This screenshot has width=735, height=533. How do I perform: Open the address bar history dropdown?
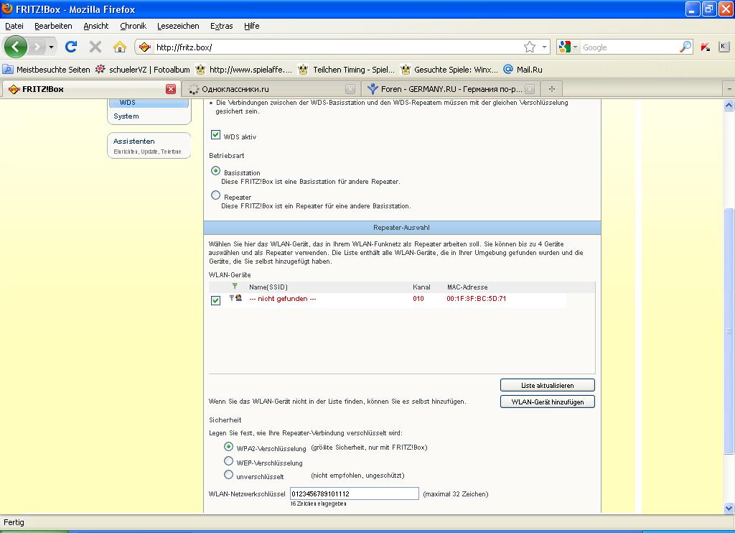pos(544,47)
